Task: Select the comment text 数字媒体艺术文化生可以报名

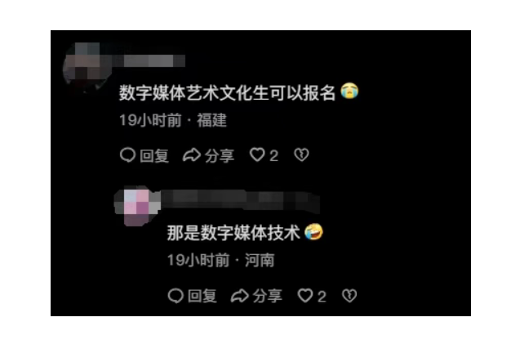Action: tap(227, 92)
